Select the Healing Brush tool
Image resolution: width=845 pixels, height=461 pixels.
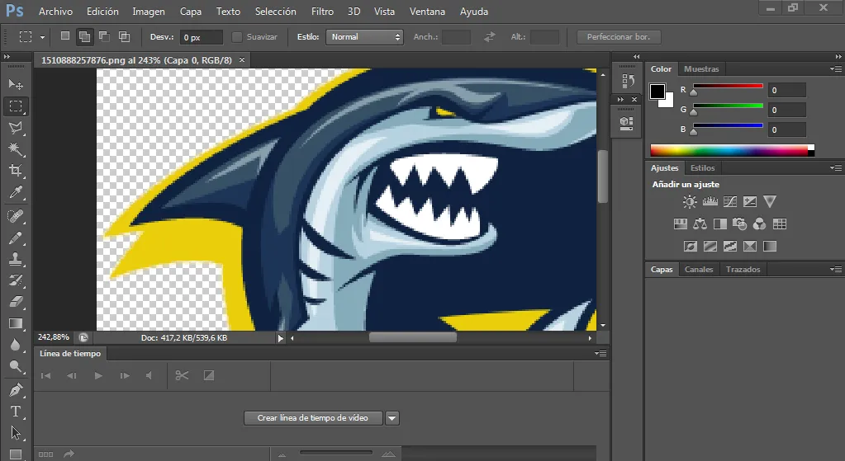point(16,216)
